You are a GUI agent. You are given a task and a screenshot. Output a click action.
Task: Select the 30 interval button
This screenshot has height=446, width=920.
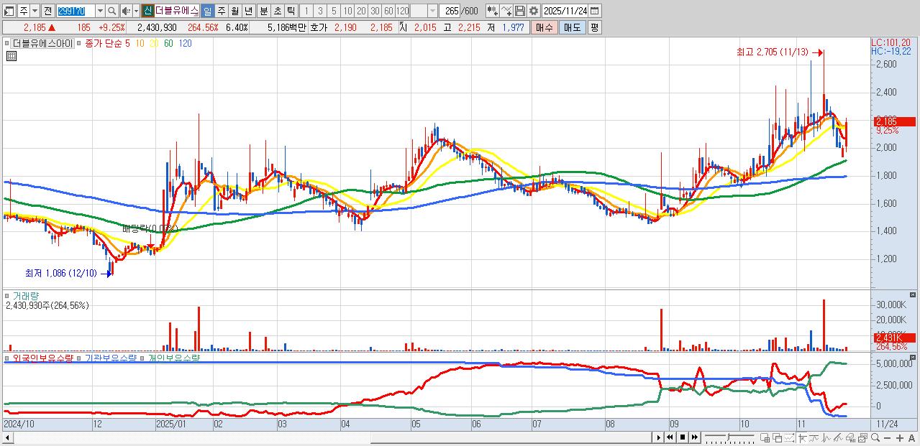tap(375, 11)
